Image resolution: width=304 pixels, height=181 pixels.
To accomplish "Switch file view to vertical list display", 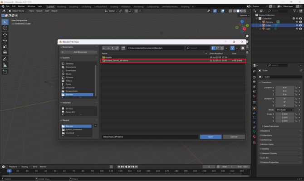I will coord(213,48).
